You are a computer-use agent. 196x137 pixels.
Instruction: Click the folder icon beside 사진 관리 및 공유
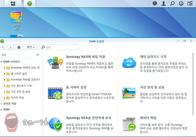click(x=8, y=92)
